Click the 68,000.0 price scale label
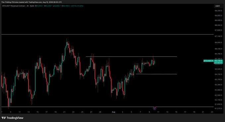Viewport: 225px width, 122px height. [x=218, y=25]
